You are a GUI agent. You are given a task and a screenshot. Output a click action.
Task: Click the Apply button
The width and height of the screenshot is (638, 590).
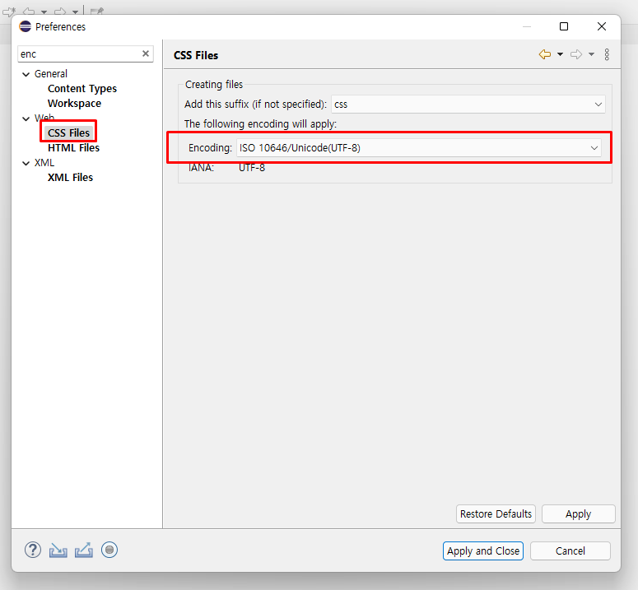point(578,514)
